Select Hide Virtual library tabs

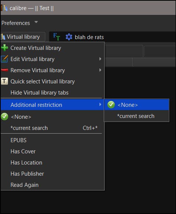coord(53,93)
